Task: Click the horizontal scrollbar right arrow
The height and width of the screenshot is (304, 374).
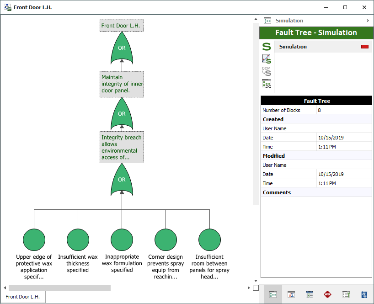Action: coord(249,288)
